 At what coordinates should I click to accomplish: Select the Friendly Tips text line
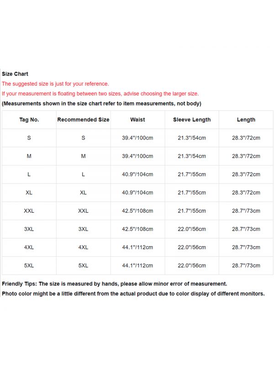click(114, 284)
